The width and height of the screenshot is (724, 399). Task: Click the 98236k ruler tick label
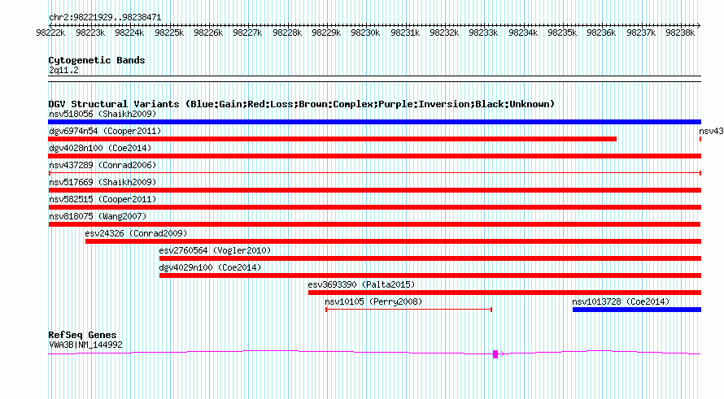click(x=601, y=33)
